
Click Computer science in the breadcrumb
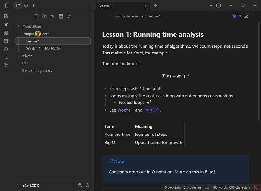(x=129, y=16)
